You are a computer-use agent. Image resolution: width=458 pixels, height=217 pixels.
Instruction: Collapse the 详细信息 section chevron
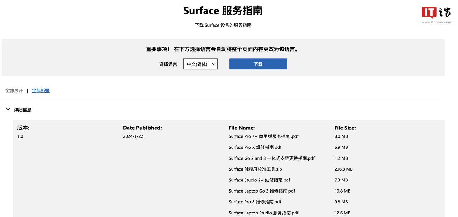coord(8,109)
